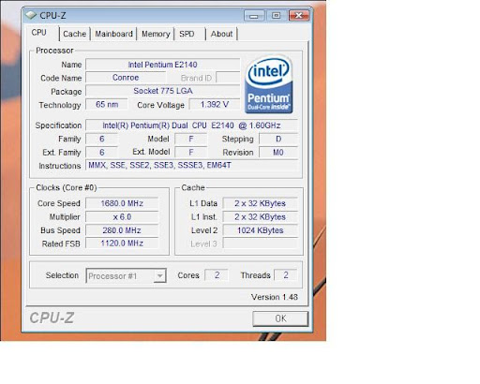Maximize the CPU-Z window

(276, 16)
